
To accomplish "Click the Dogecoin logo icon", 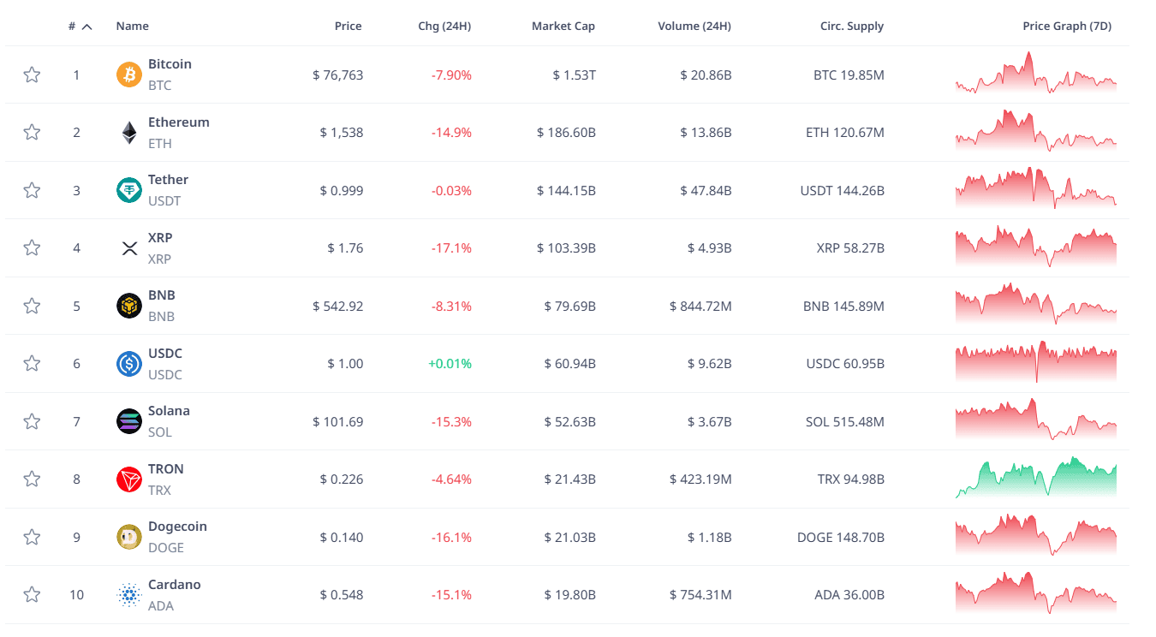I will (129, 537).
